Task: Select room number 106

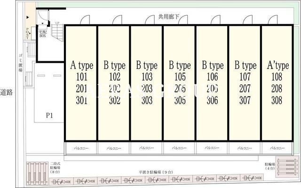Action: 212,77
